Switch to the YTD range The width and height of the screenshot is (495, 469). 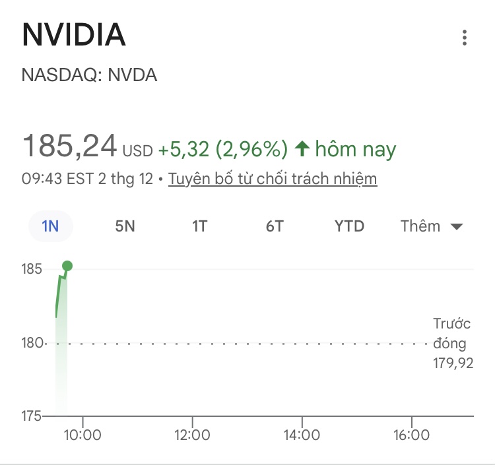click(349, 226)
